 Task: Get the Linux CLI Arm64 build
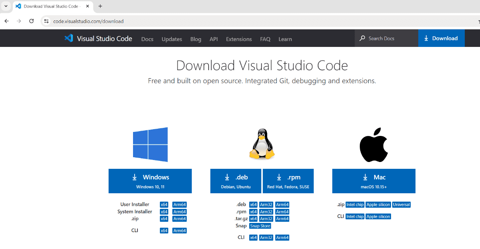tap(282, 237)
